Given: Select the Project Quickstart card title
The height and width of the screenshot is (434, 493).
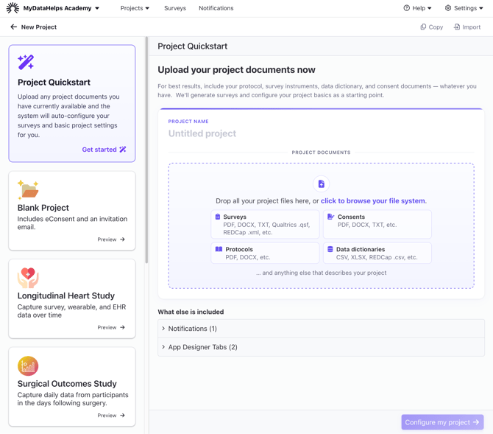Looking at the screenshot, I should click(54, 83).
